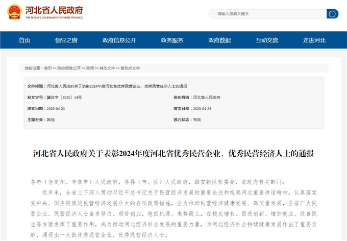Image resolution: width=347 pixels, height=241 pixels.
Task: Navigate to 政府数据 section
Action: coord(219,40)
